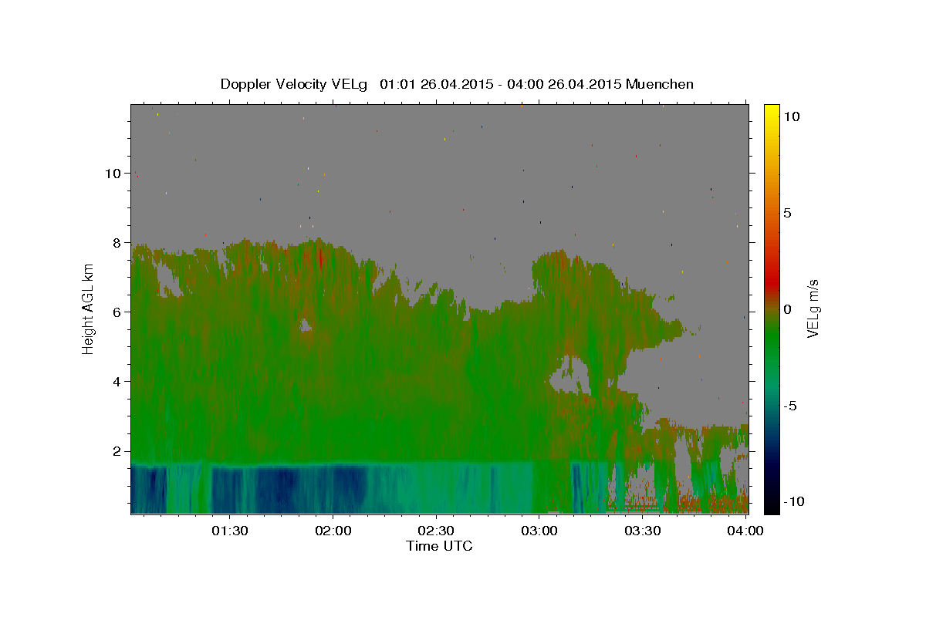Click the 'Height AGL km' axis label
926x617 pixels.
(x=88, y=308)
